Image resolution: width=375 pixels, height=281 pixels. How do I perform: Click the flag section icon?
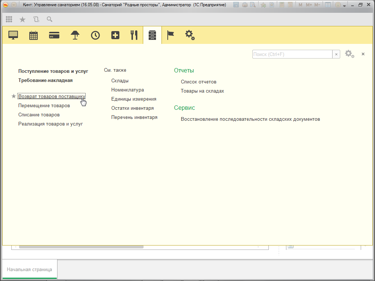point(171,35)
